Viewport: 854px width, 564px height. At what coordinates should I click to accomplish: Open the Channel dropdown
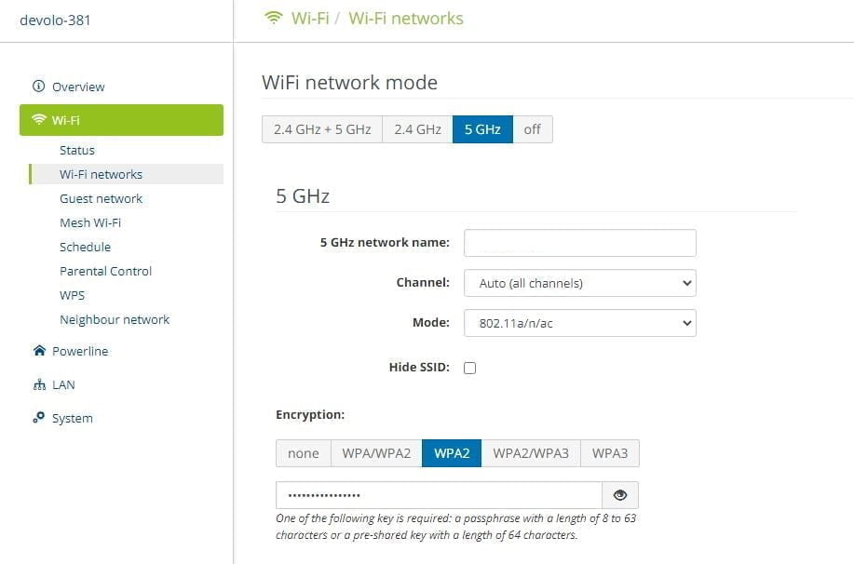[579, 283]
